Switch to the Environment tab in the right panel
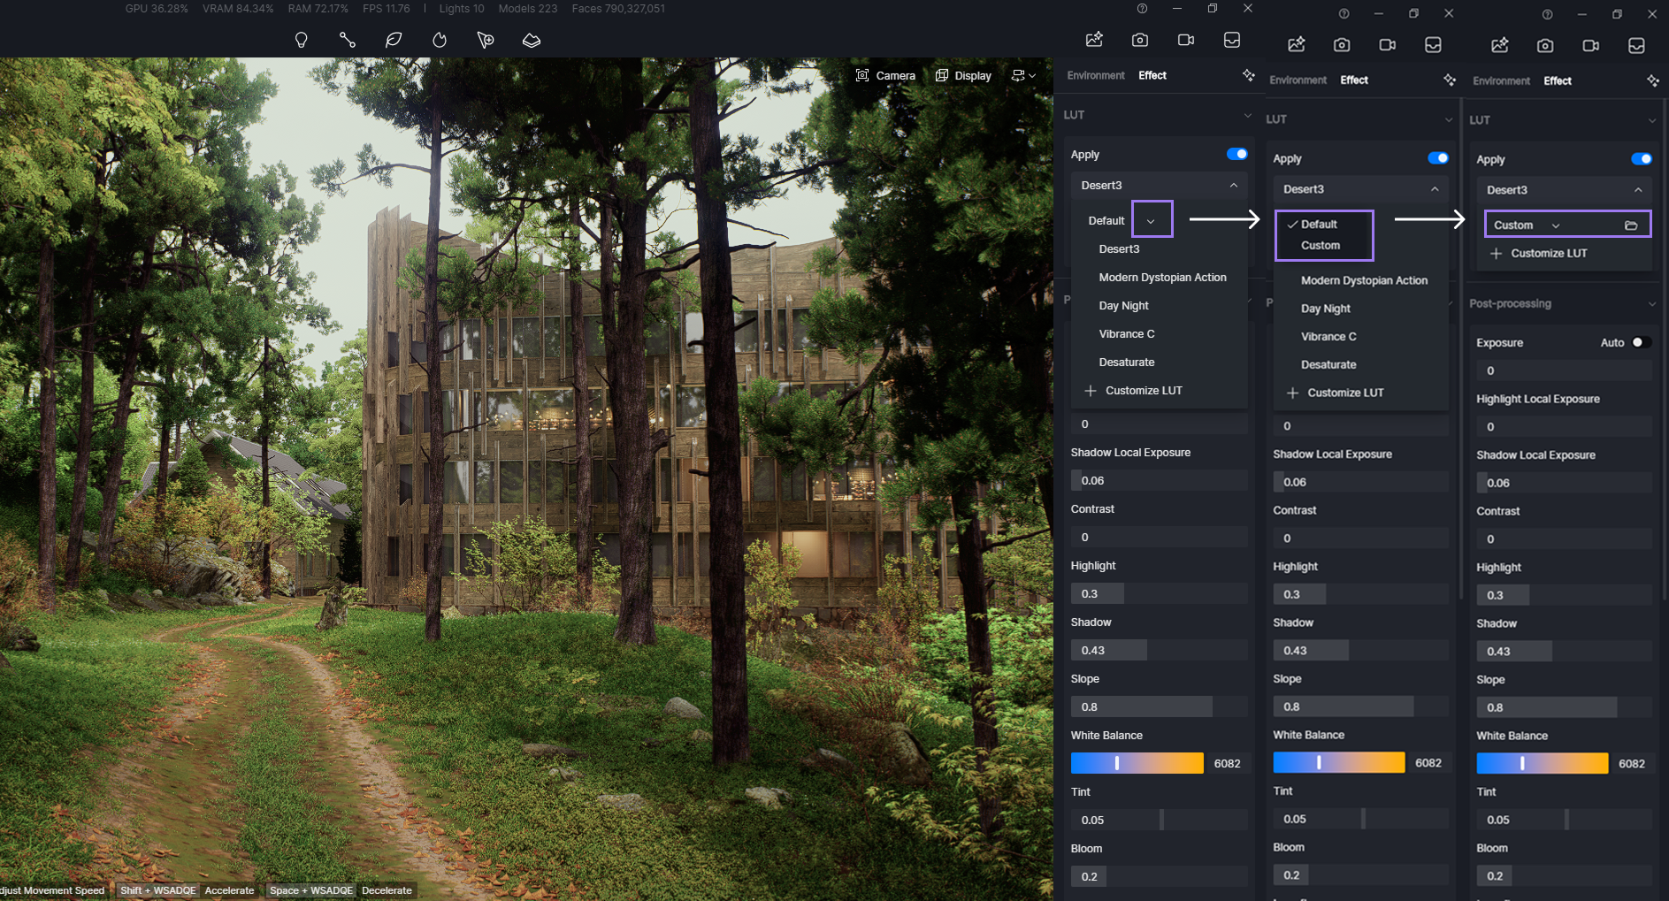This screenshot has width=1669, height=901. [x=1502, y=80]
